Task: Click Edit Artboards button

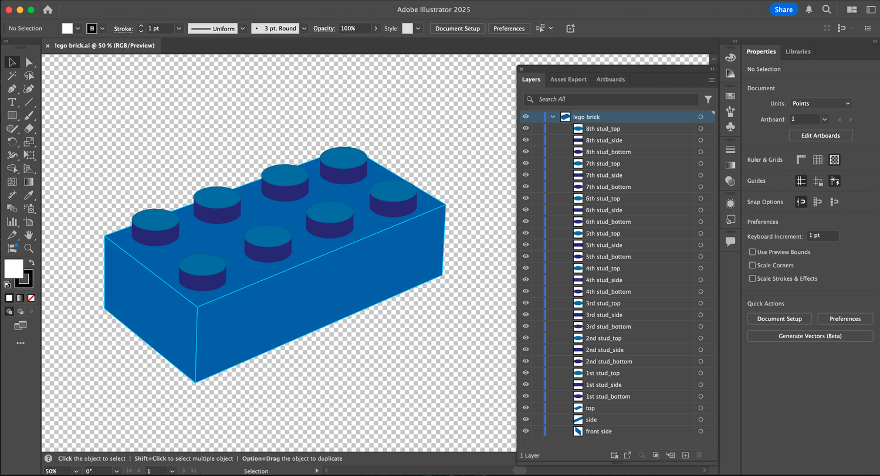Action: point(820,135)
